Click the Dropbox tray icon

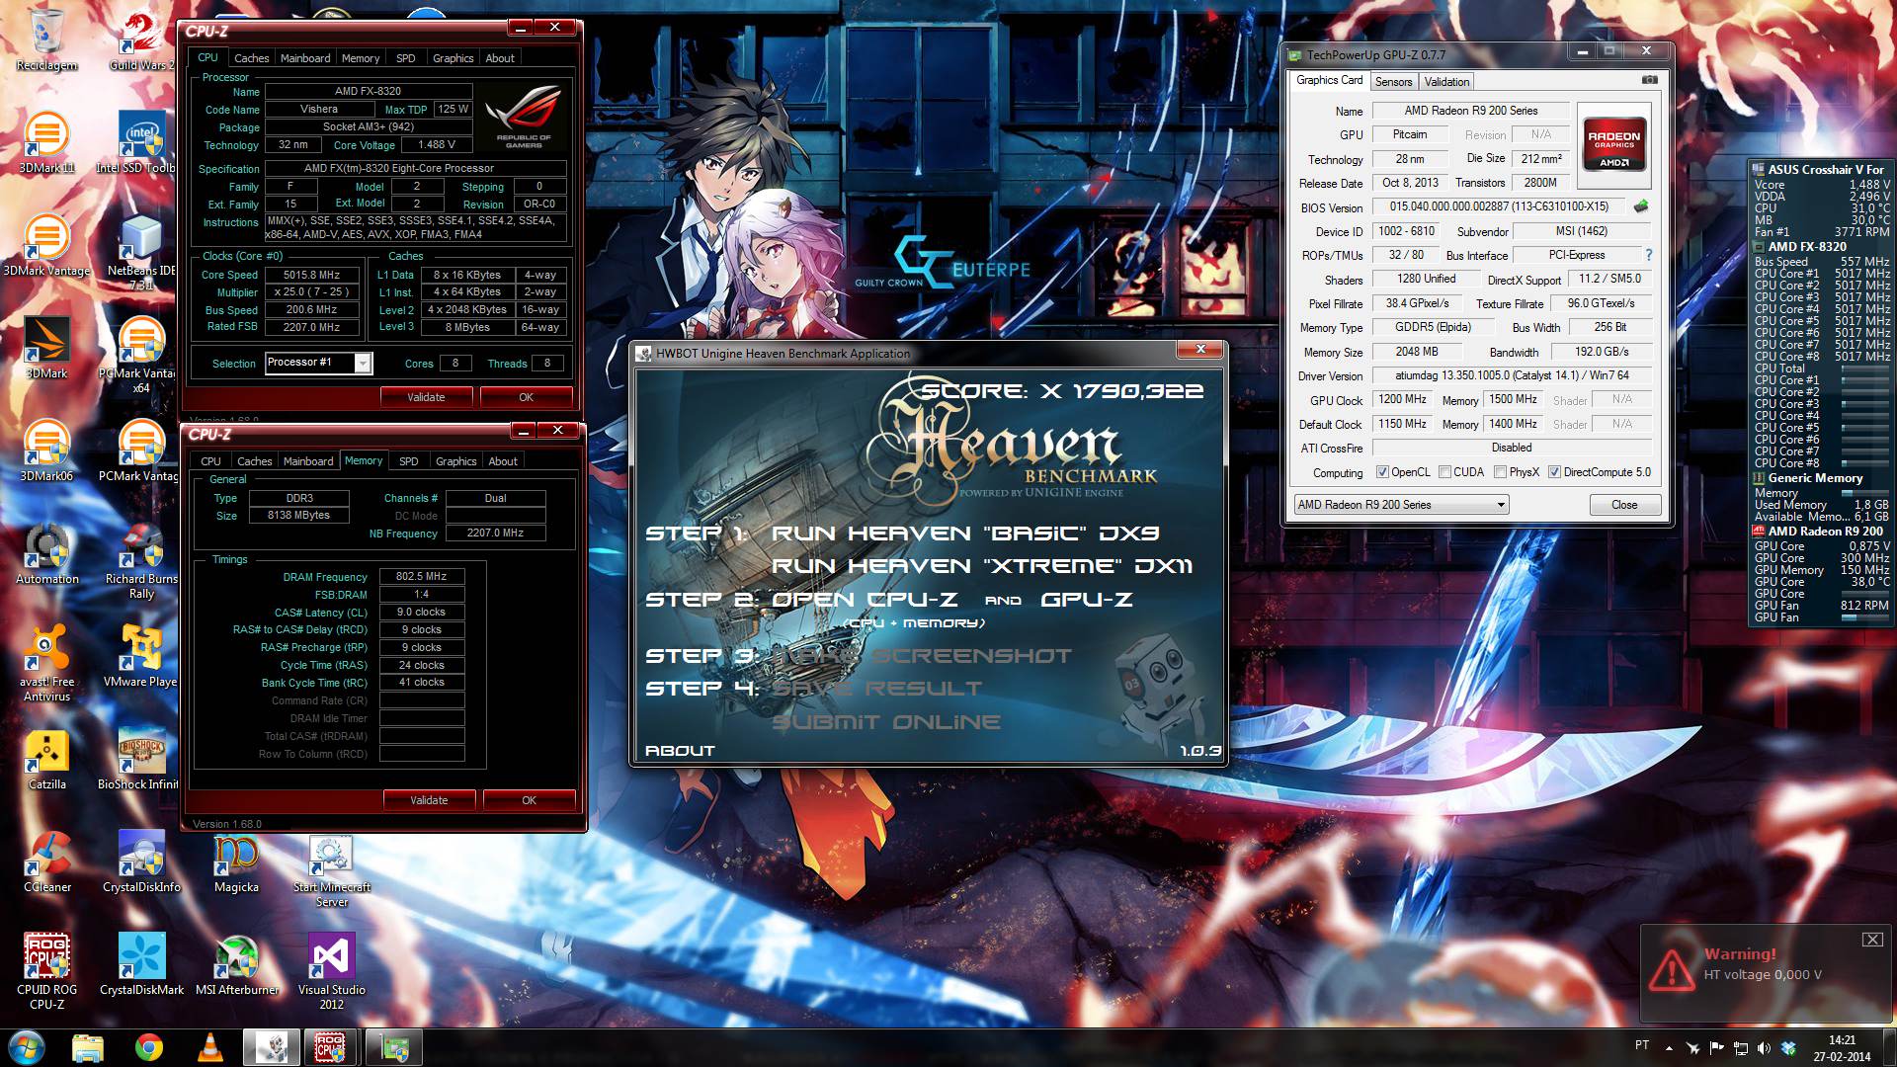1788,1048
